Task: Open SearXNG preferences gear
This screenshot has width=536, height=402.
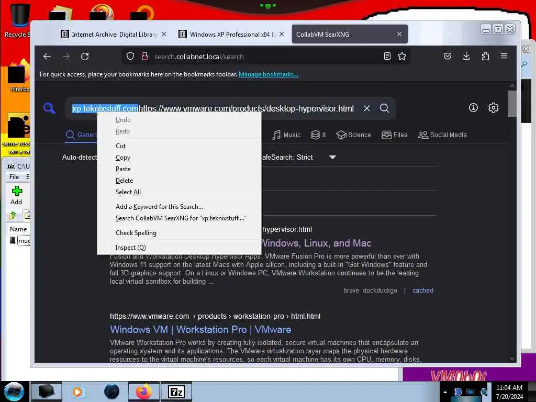Action: pyautogui.click(x=493, y=108)
